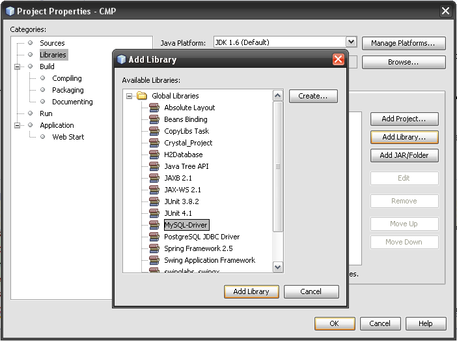Image resolution: width=457 pixels, height=341 pixels.
Task: Click Manage Platforms... button
Action: [403, 43]
